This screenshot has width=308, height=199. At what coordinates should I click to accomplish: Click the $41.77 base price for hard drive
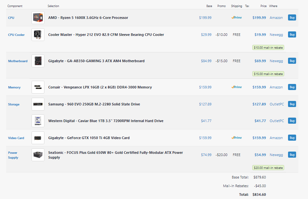coord(206,121)
